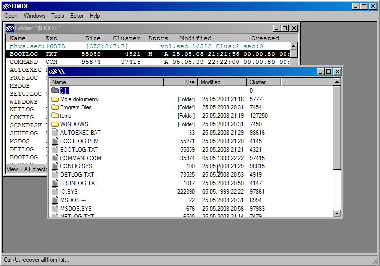Select the parent folder [..] icon
This screenshot has height=266, width=380.
click(x=55, y=90)
